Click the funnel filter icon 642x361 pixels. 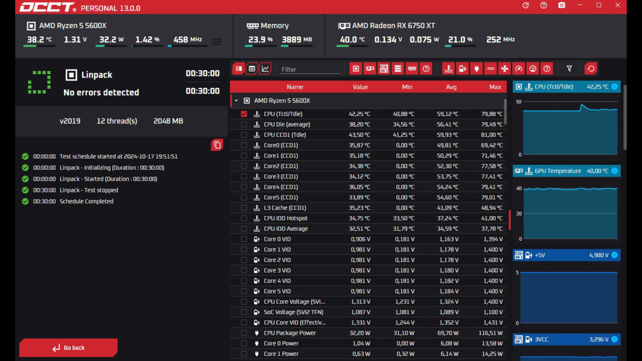[569, 68]
